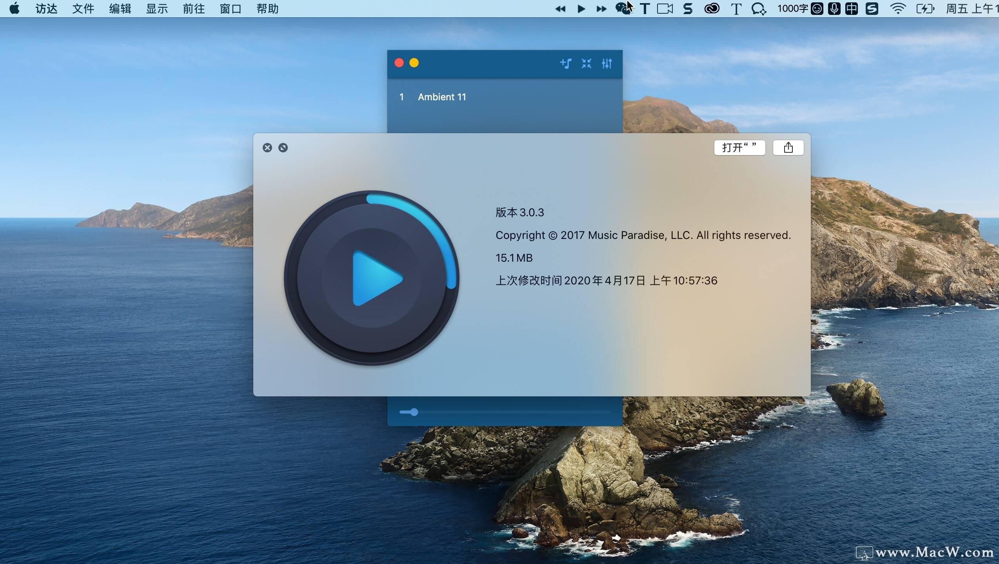Click the battery charging icon
This screenshot has height=564, width=999.
[926, 9]
